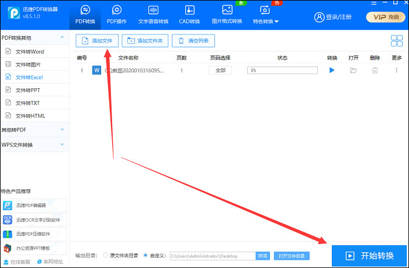Click the 文件转PPT slide icon

[x=8, y=89]
